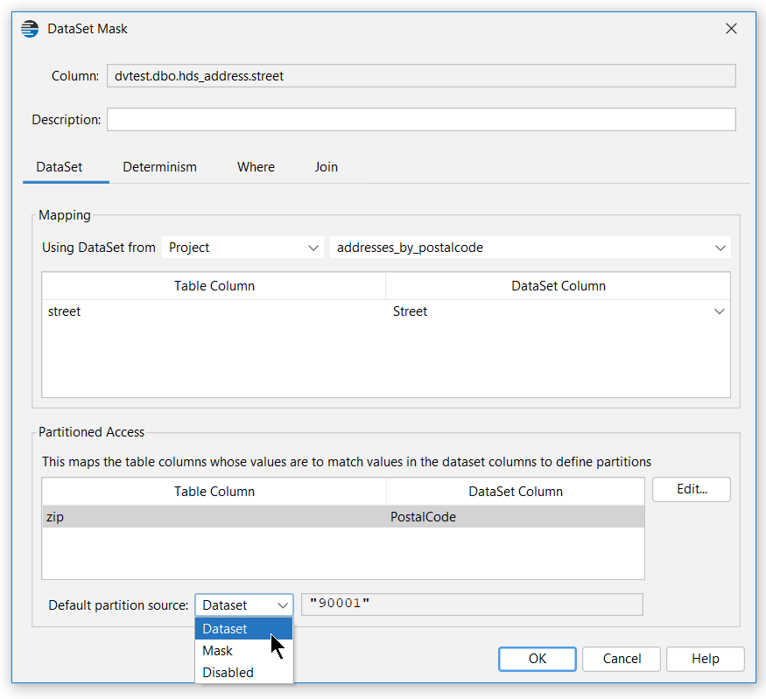Click the "90001" default partition value field
766x699 pixels.
(472, 605)
